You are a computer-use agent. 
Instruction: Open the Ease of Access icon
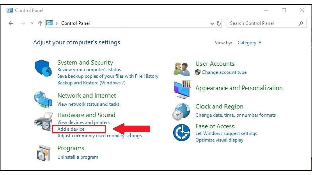181,132
